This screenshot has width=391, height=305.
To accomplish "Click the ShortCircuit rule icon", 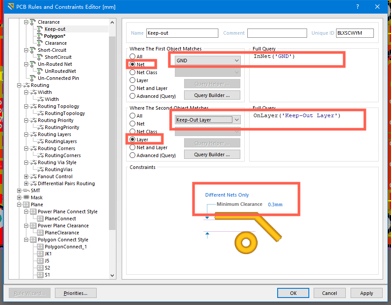I will click(40, 57).
